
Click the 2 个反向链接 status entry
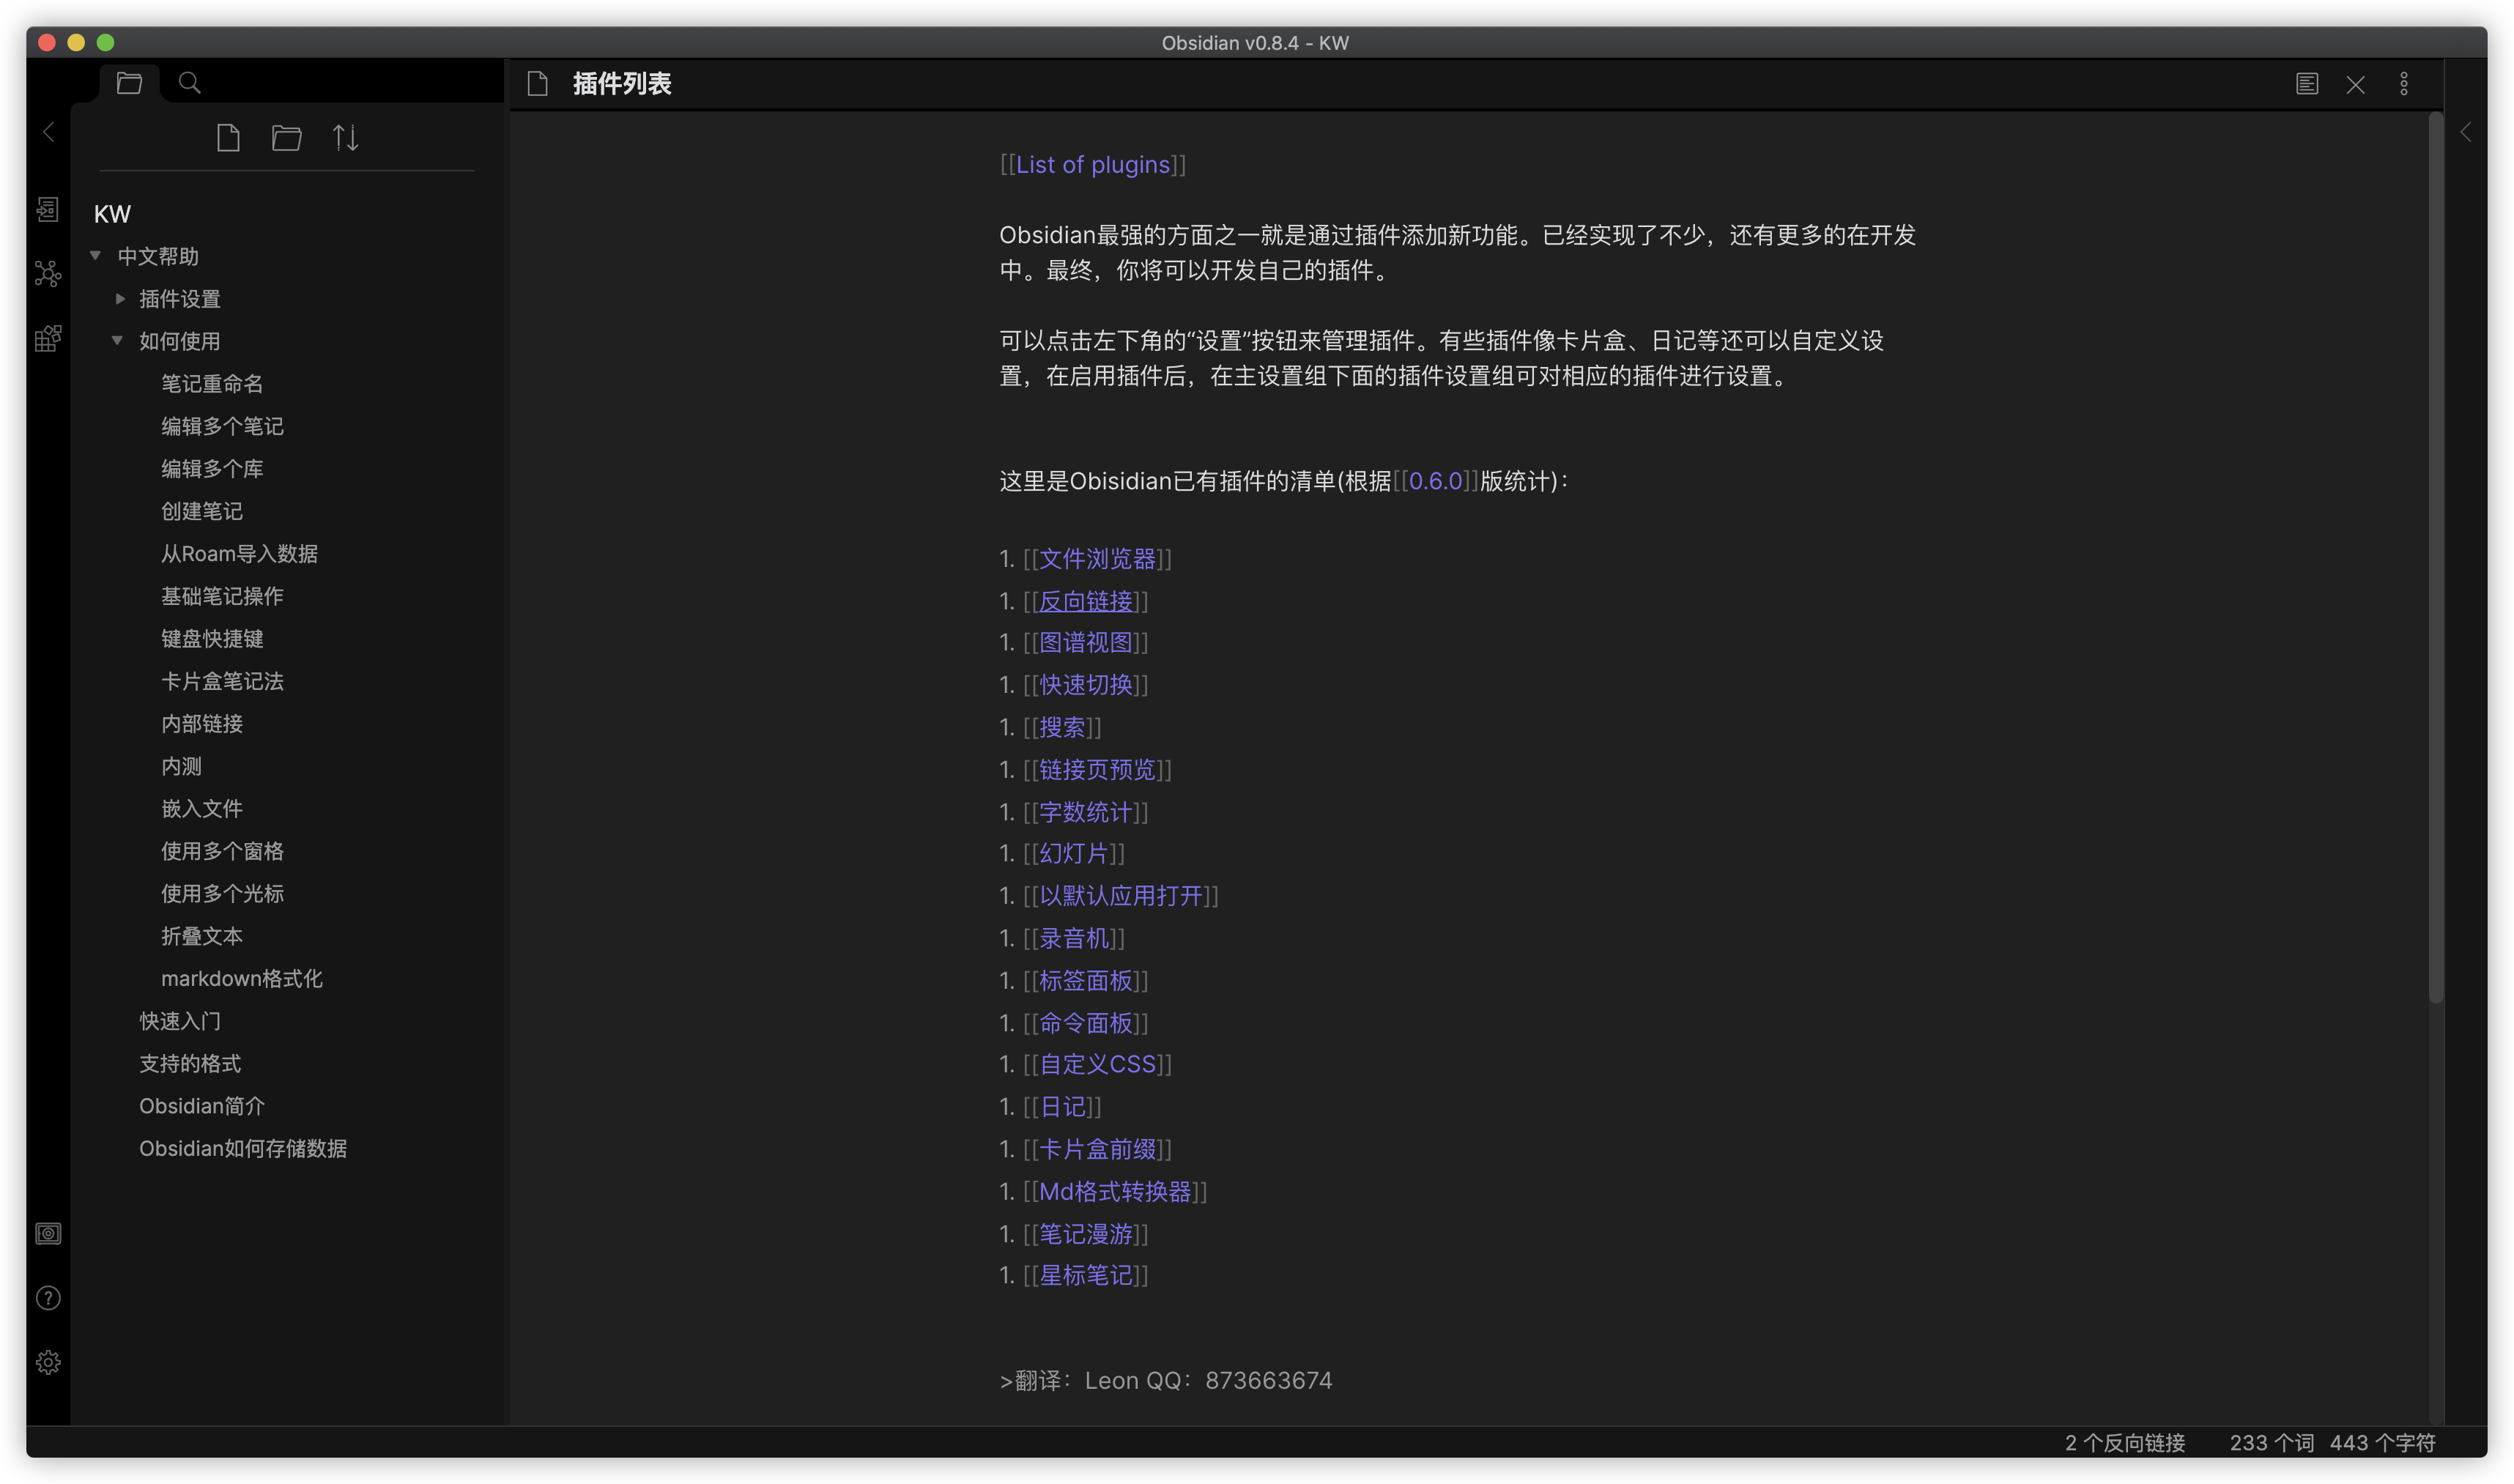(2124, 1443)
